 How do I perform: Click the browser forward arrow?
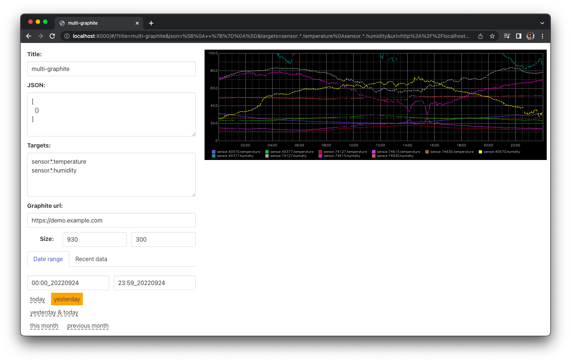click(x=40, y=36)
